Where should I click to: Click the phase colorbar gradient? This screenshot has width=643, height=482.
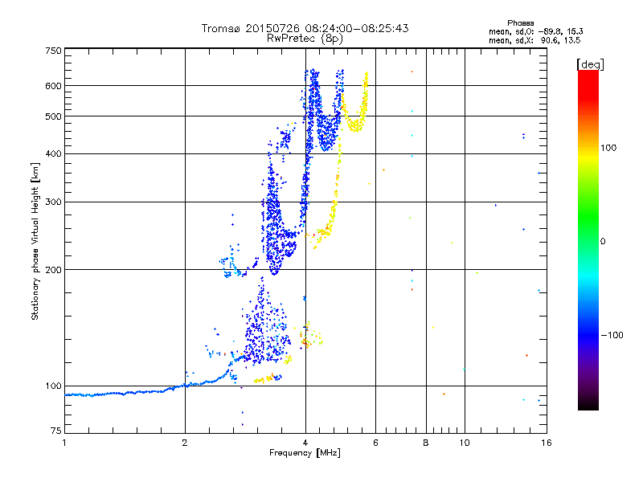point(588,239)
